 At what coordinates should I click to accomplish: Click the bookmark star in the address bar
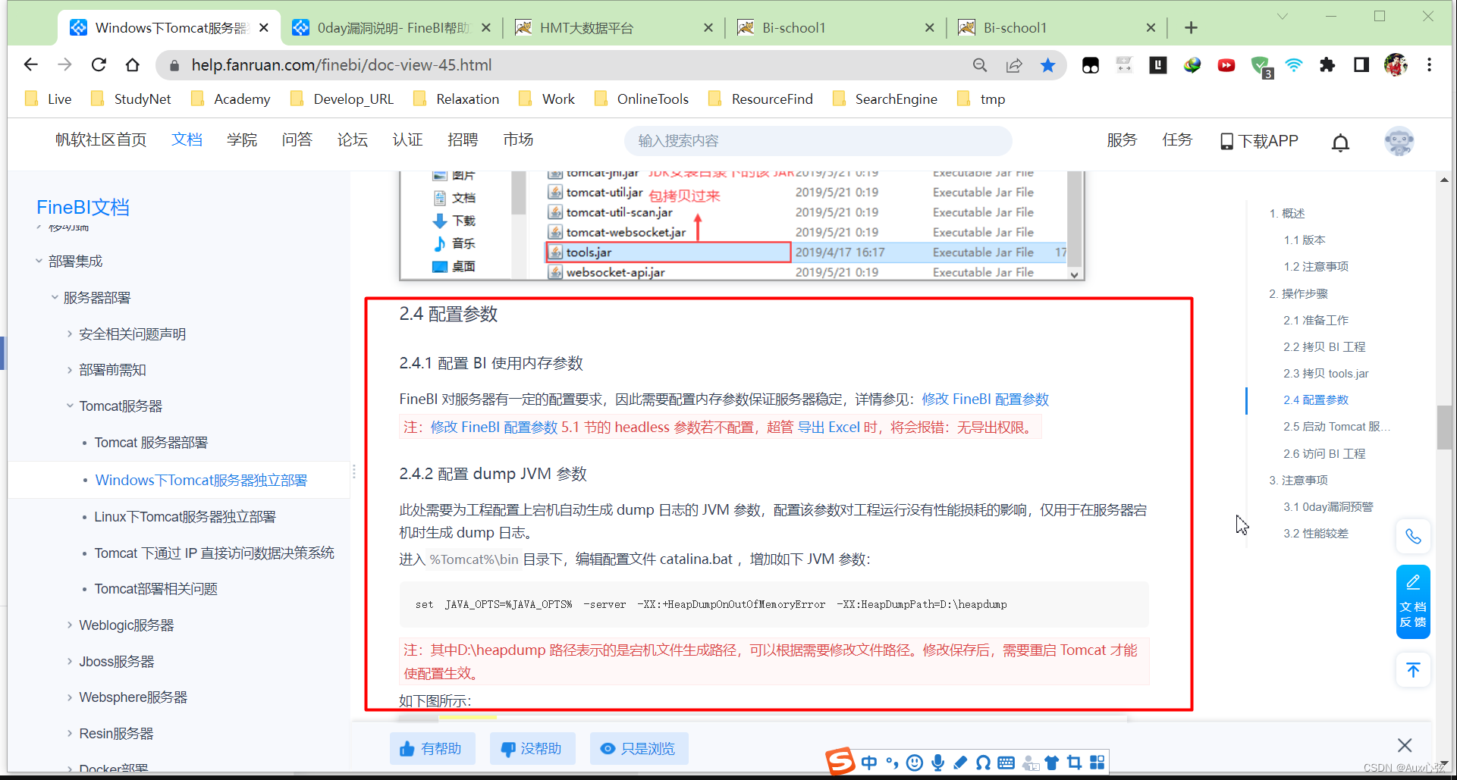click(x=1048, y=64)
